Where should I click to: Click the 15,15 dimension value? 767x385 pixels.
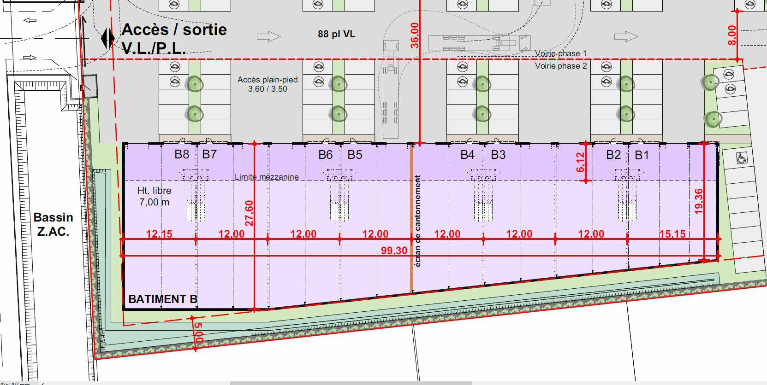pyautogui.click(x=672, y=234)
